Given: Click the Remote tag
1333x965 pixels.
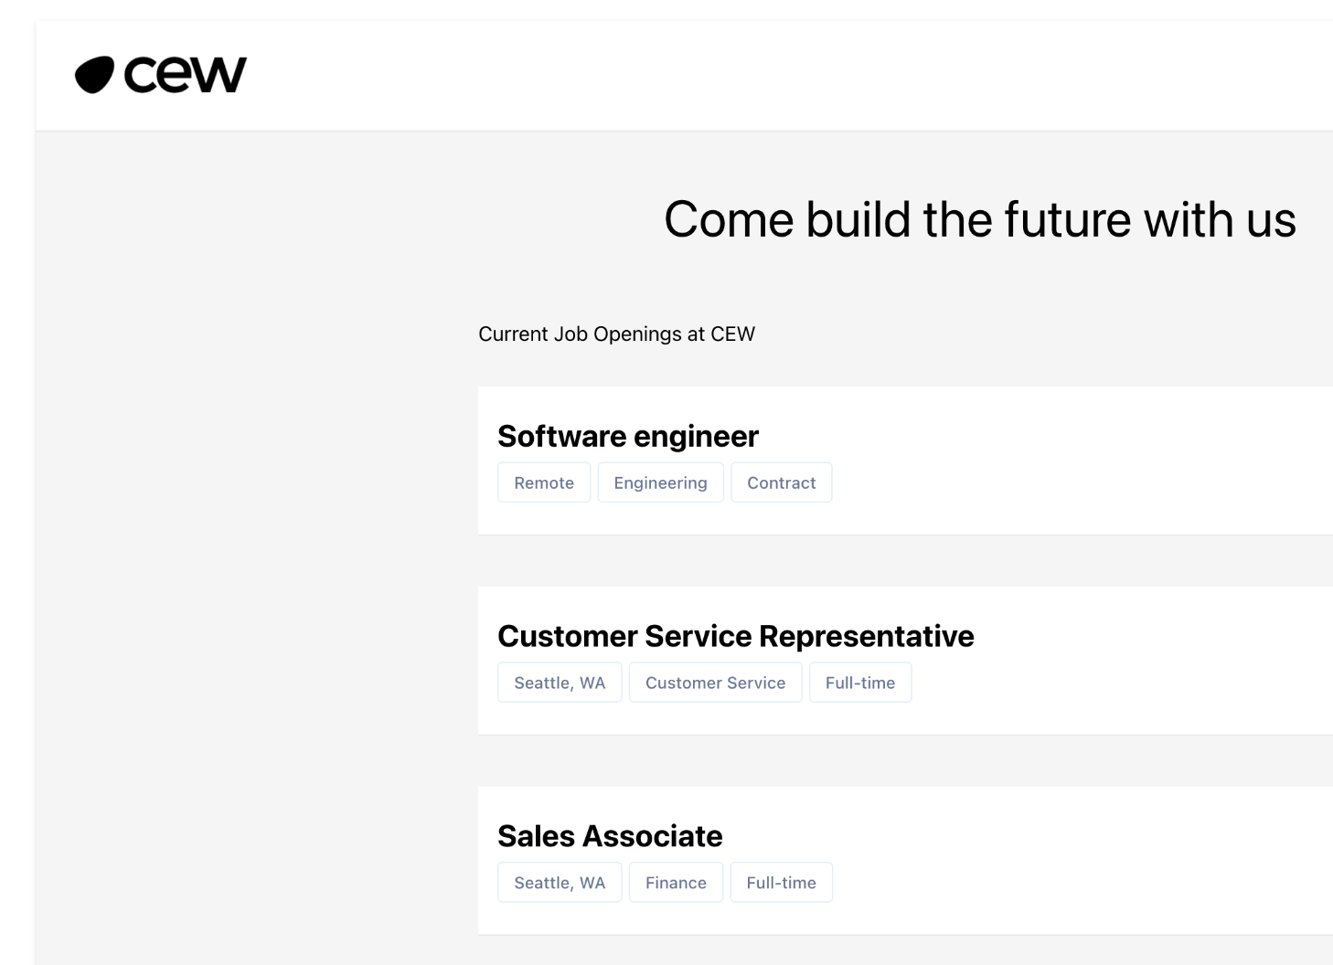Looking at the screenshot, I should click(544, 482).
